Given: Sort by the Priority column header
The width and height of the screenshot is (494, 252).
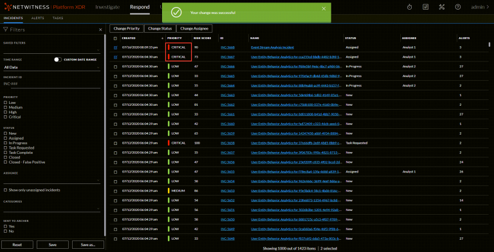Looking at the screenshot, I should (x=174, y=38).
